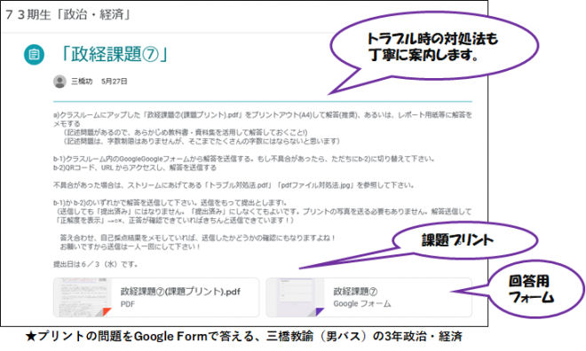
Task: Click the line mentioning トラブル対処法.pdf
Action: (x=234, y=185)
